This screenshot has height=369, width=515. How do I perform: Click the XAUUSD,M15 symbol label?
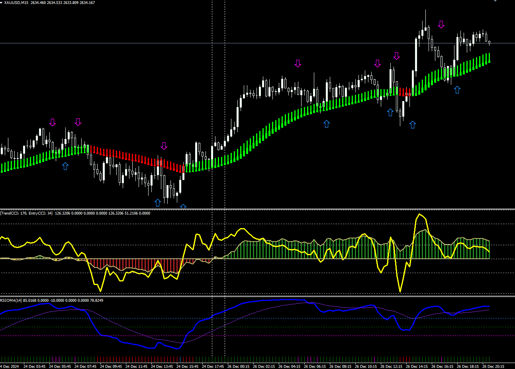coord(16,2)
